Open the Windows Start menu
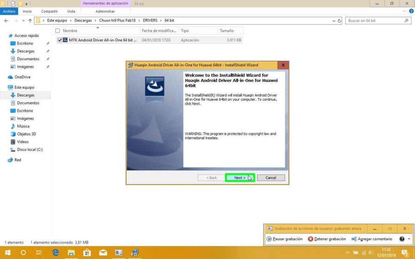The image size is (415, 259). pyautogui.click(x=8, y=253)
